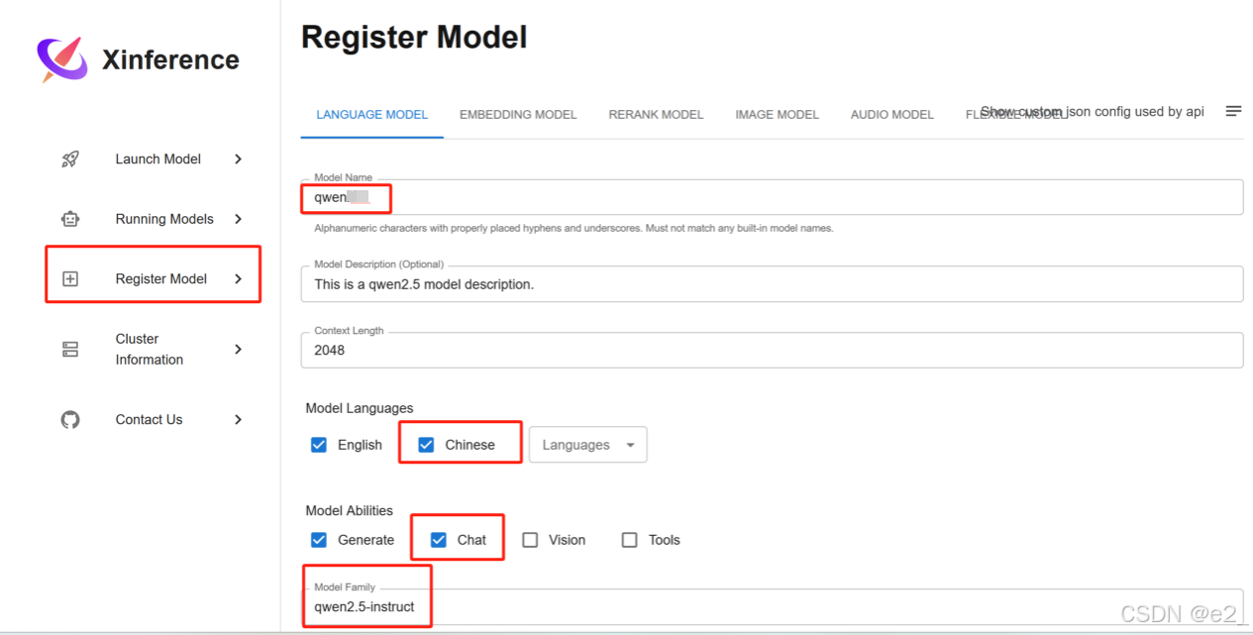Expand the Running Models chevron

click(x=238, y=219)
